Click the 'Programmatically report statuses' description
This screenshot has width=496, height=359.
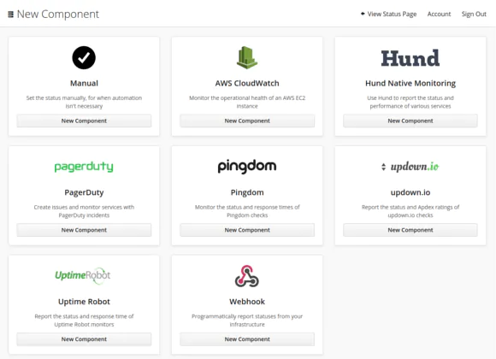247,320
